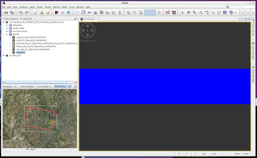This screenshot has width=257, height=158.
Task: Open the Histogram tool icon
Action: tap(96, 12)
